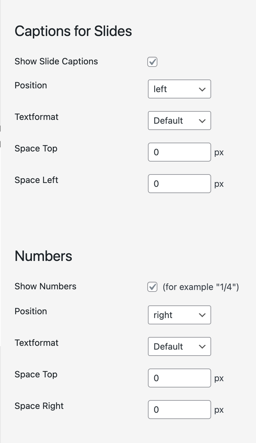Click the Show Slide Captions label

click(56, 61)
